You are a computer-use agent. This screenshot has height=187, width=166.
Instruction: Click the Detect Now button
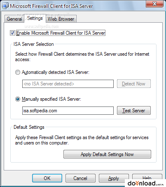point(134,84)
